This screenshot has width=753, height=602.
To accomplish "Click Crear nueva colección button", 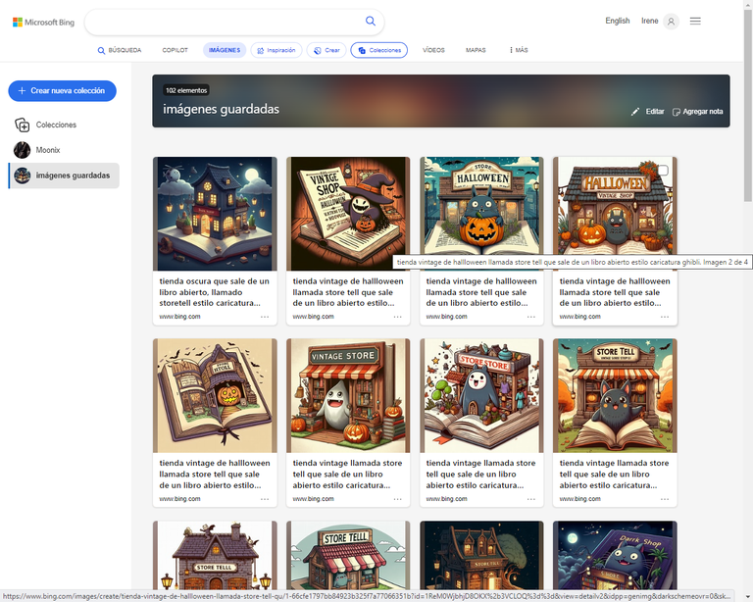I will [62, 91].
